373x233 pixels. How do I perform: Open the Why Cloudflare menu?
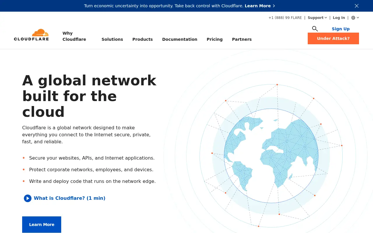(74, 36)
